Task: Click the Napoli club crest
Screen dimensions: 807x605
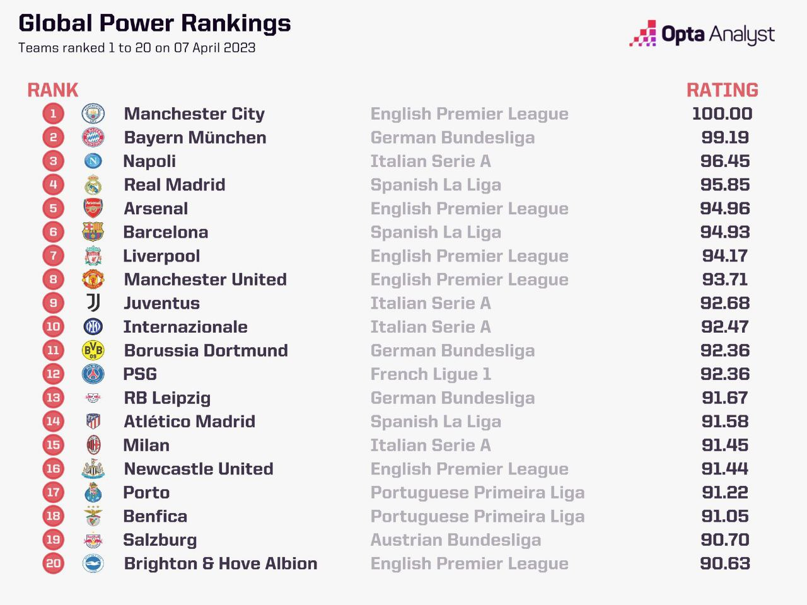Action: click(93, 161)
